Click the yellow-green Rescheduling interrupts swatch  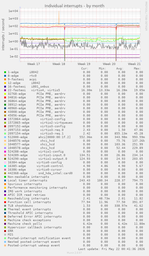[x=5, y=199]
